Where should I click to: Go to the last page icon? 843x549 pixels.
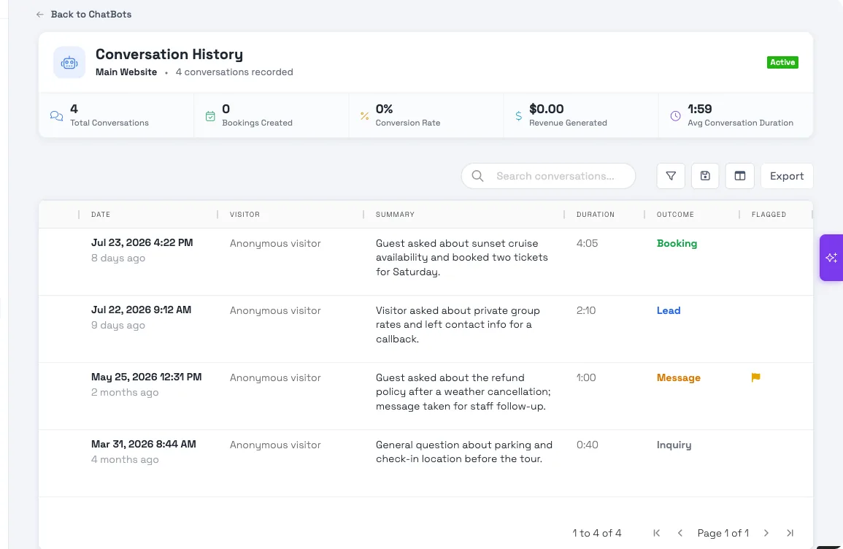point(790,533)
